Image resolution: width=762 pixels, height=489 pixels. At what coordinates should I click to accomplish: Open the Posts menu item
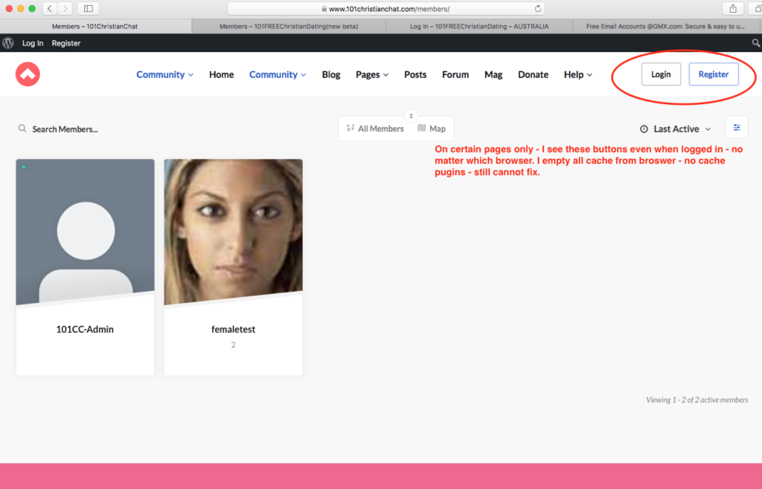[415, 74]
